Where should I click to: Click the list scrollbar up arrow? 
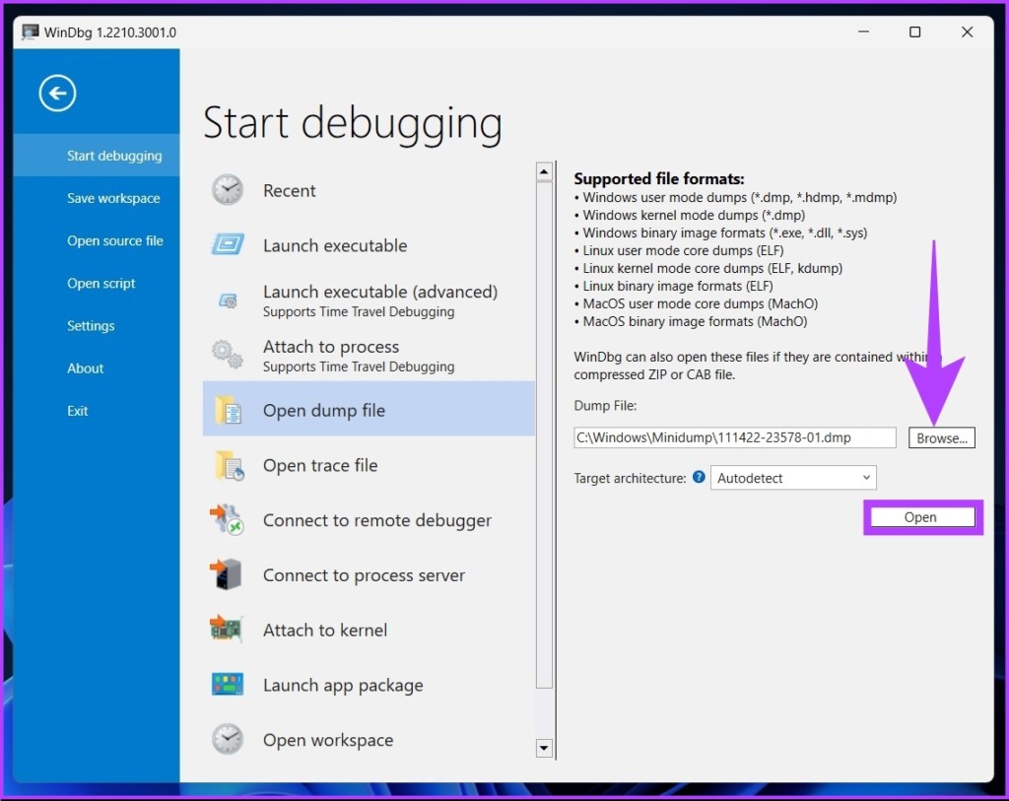(x=544, y=171)
